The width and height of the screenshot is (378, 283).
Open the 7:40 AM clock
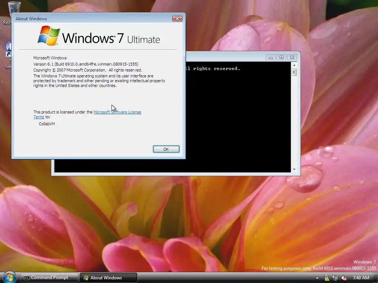click(x=361, y=278)
